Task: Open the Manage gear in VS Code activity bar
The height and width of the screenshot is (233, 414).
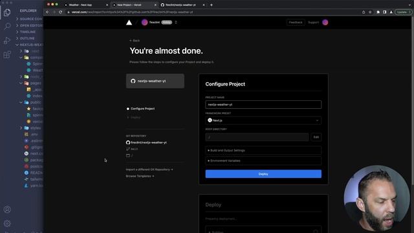Action: coord(7,223)
